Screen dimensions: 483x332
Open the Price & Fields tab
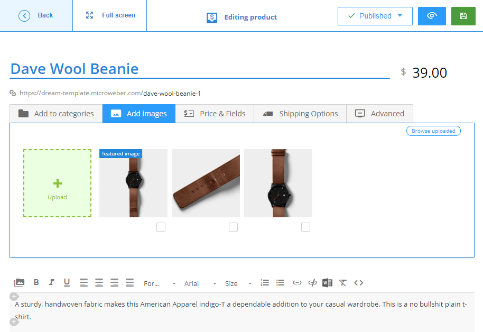click(215, 114)
